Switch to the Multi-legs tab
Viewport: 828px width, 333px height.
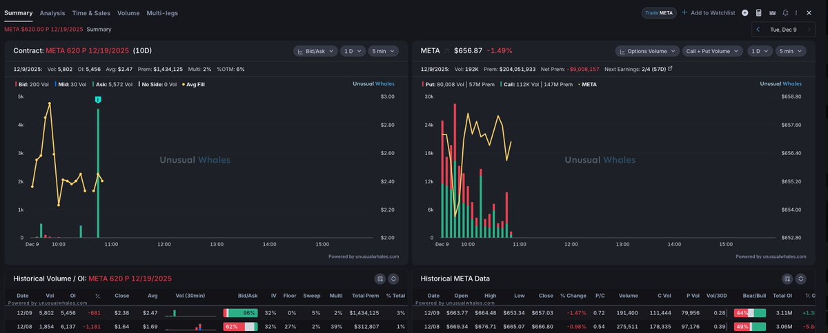[x=162, y=13]
